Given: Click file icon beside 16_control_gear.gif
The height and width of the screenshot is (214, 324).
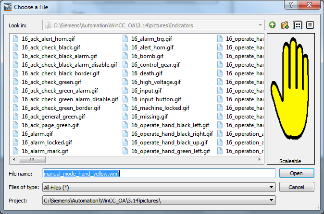Looking at the screenshot, I should point(125,64).
